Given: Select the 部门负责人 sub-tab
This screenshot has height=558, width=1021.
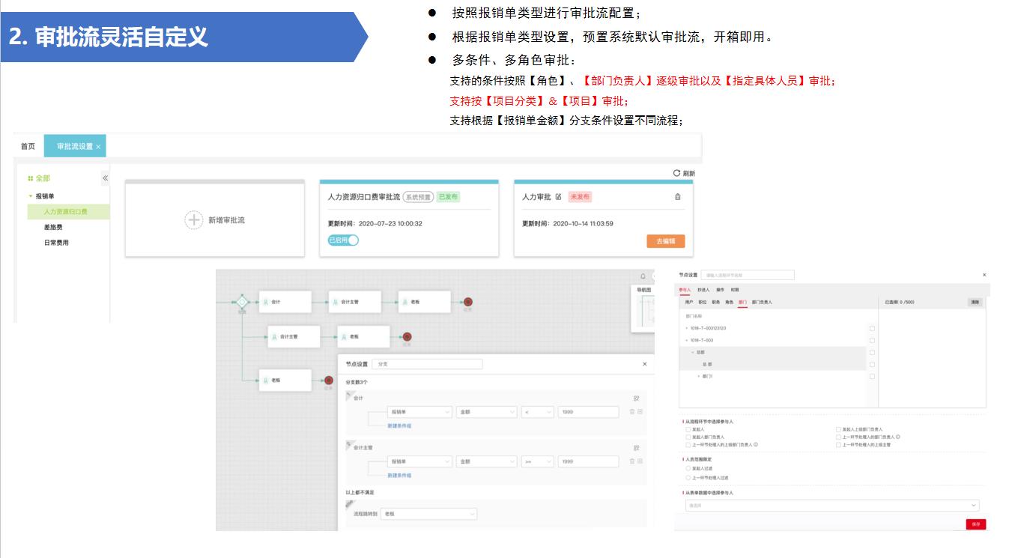Looking at the screenshot, I should point(762,302).
